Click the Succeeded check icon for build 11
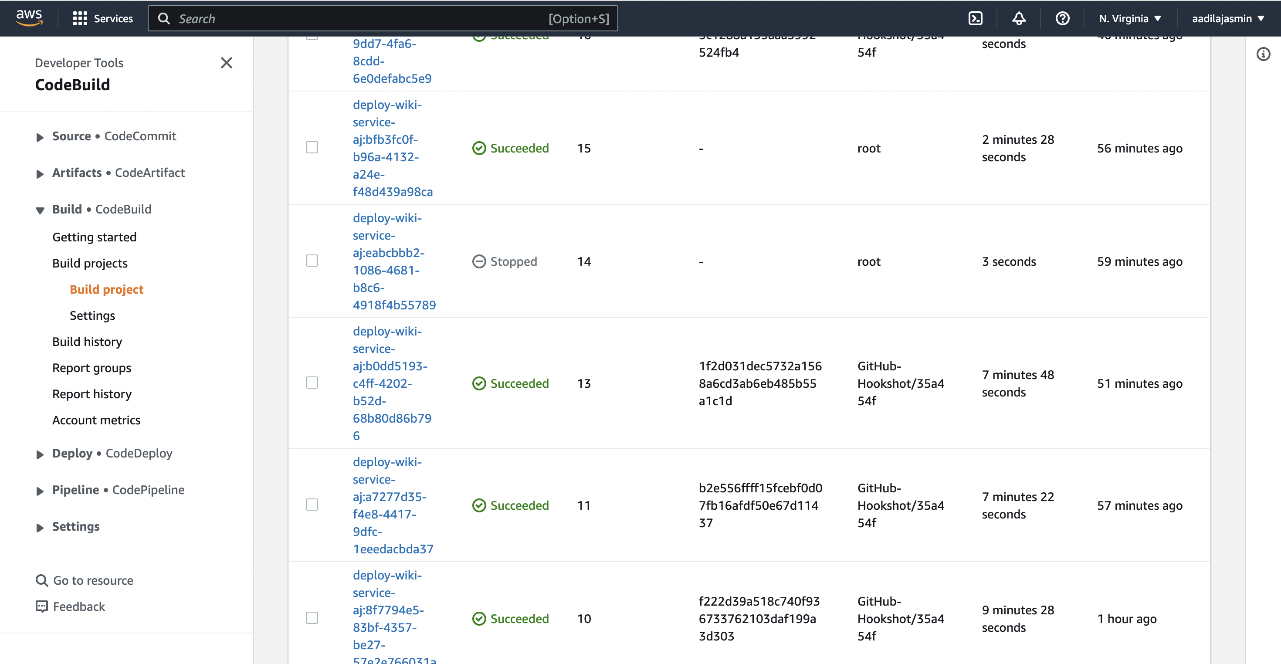Image resolution: width=1281 pixels, height=664 pixels. pos(479,505)
